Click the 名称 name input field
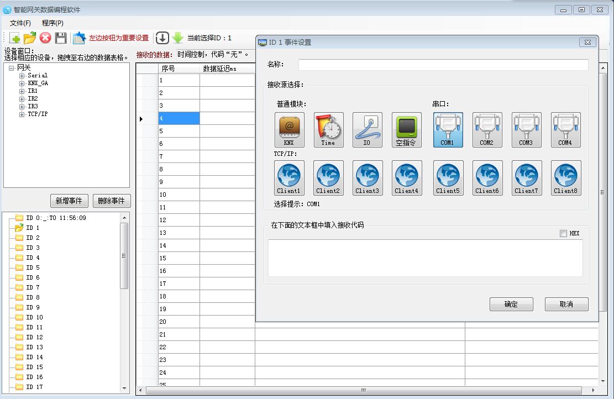Screen dimensions: 614x399 coord(443,65)
